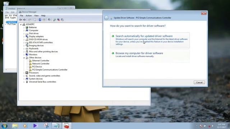This screenshot has width=230, height=129.
Task: Click the Processors device icon
Action: 27,73
